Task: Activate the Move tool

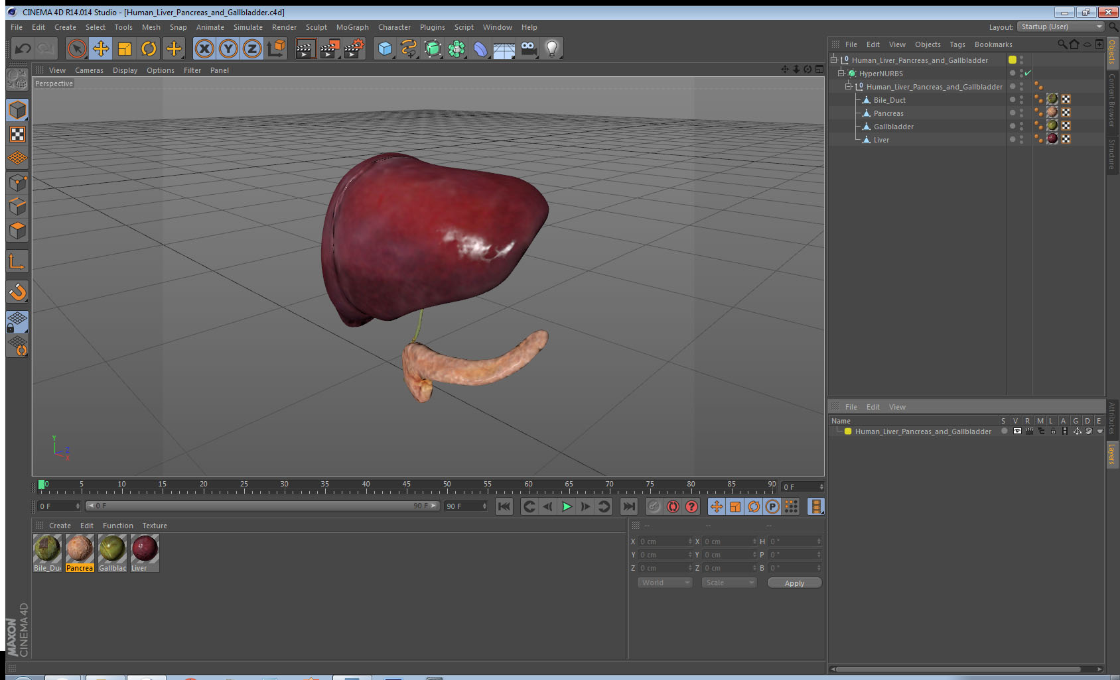Action: pyautogui.click(x=101, y=48)
